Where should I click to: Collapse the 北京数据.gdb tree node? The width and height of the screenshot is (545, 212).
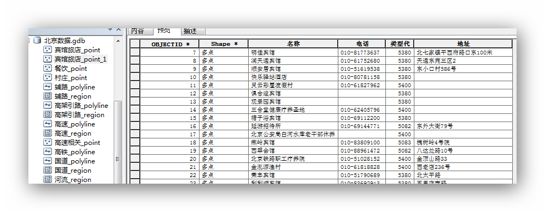tap(30, 41)
